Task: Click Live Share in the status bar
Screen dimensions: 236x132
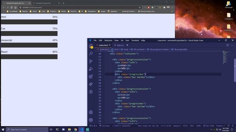Action: tap(104, 126)
